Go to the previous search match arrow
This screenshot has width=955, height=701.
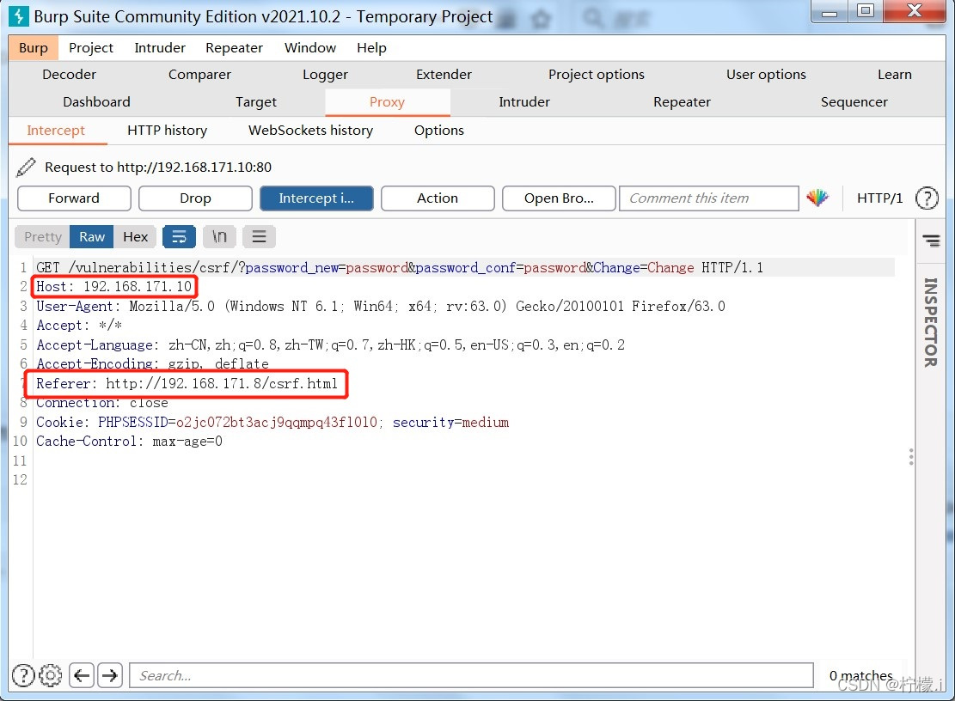tap(82, 675)
